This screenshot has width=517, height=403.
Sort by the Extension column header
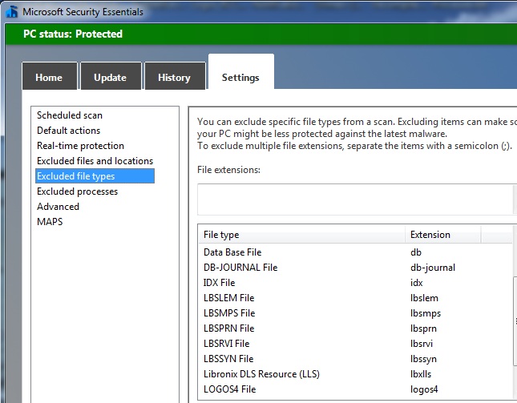click(x=442, y=235)
